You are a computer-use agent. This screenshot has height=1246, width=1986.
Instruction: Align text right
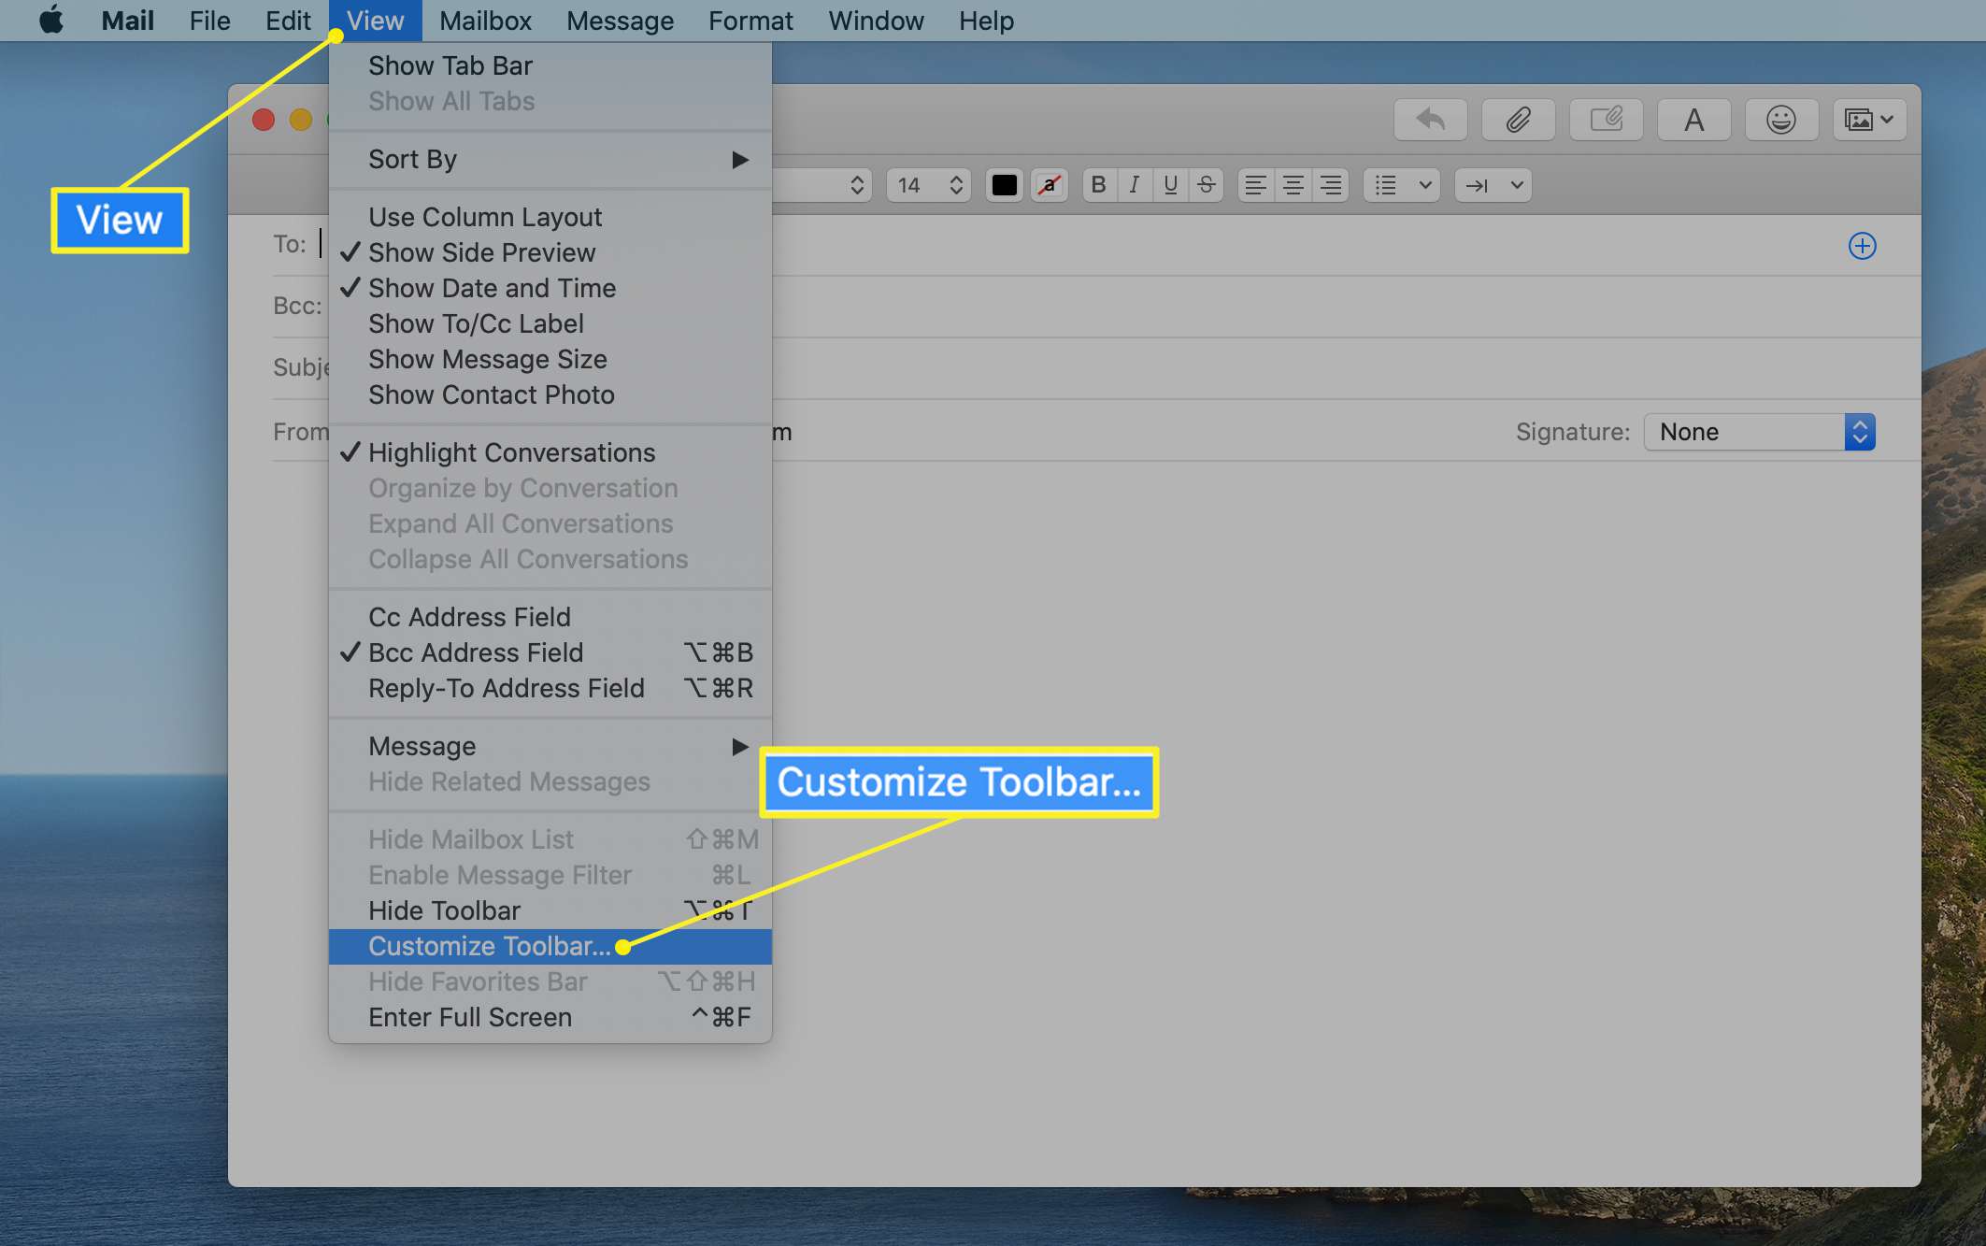coord(1331,185)
